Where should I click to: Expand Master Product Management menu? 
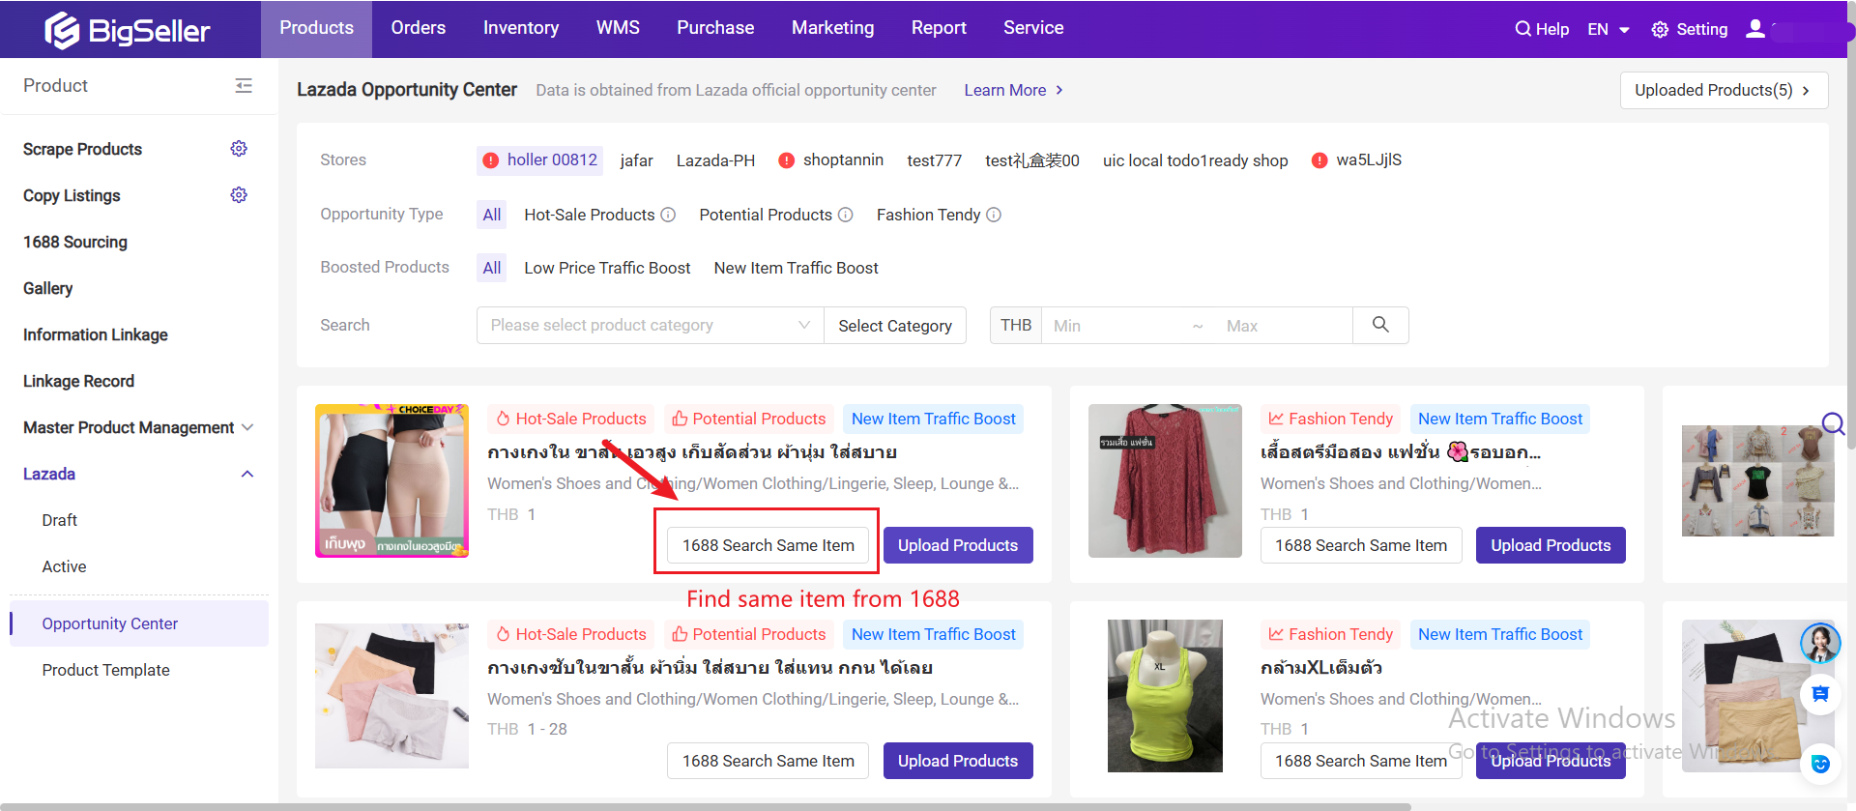[138, 427]
